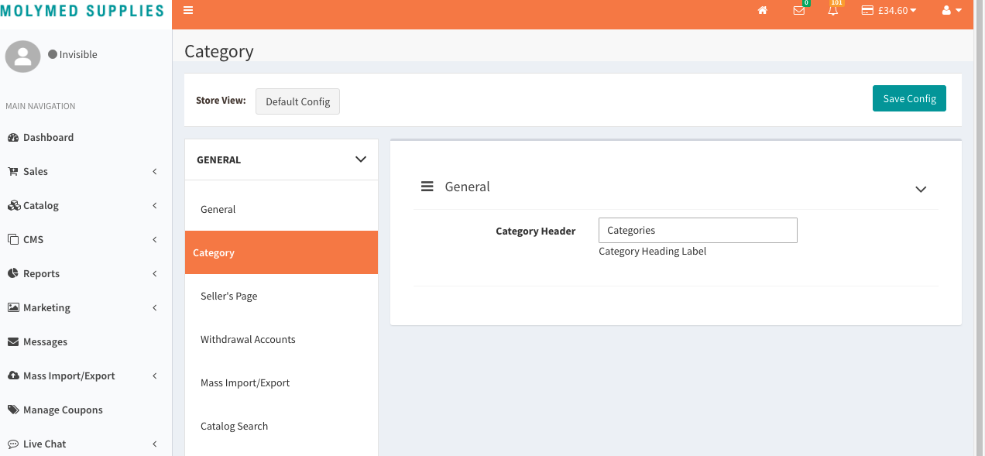
Task: Click the Default Config store view button
Action: pyautogui.click(x=297, y=101)
